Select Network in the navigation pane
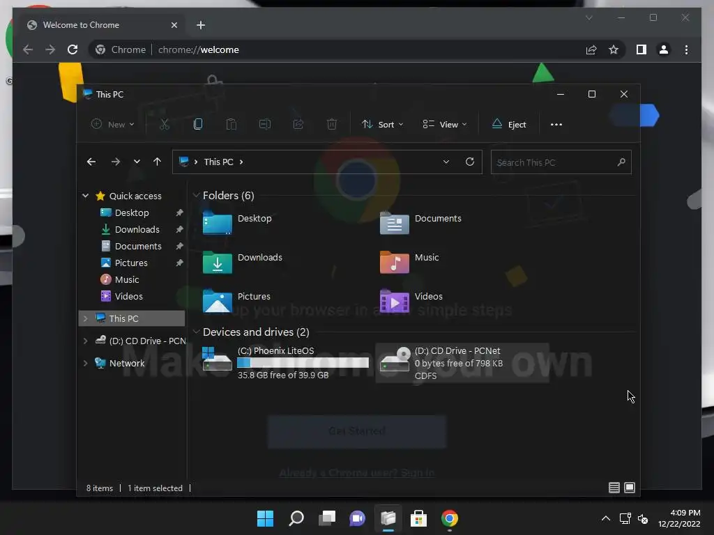Viewport: 714px width, 535px height. click(x=127, y=363)
